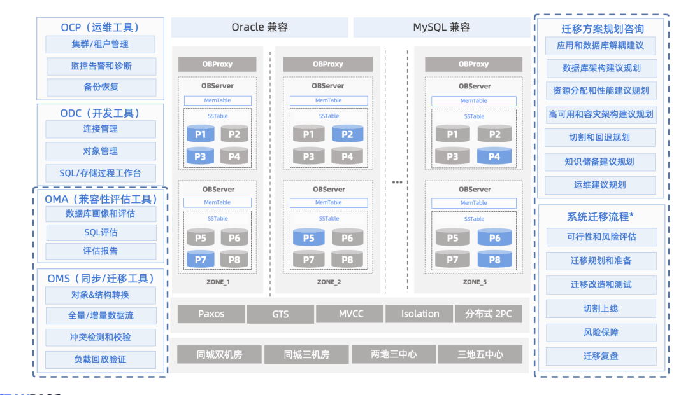Viewport: 688px width, 395px height.
Task: Select the MySQL 兼容 header
Action: coord(441,27)
